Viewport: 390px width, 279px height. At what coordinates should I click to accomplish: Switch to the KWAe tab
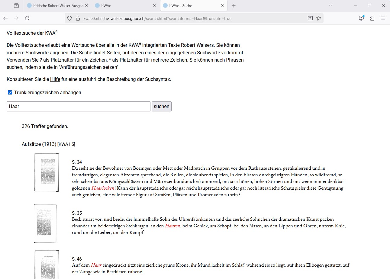[x=121, y=5]
